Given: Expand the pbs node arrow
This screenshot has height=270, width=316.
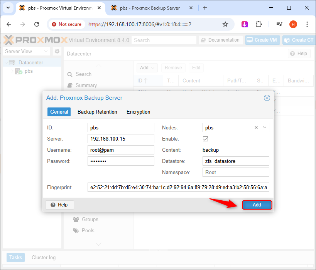Looking at the screenshot, I should tap(12, 71).
